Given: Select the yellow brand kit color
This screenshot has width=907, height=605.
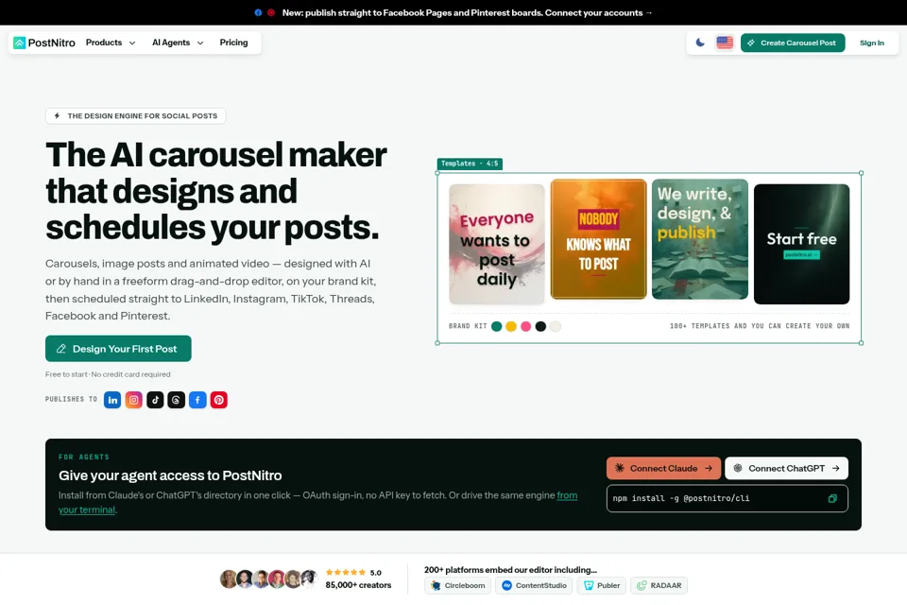Looking at the screenshot, I should pyautogui.click(x=511, y=326).
